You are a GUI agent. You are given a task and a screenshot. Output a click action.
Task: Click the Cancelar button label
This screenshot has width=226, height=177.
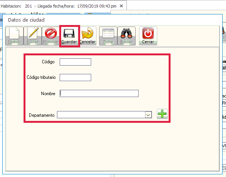click(x=88, y=42)
